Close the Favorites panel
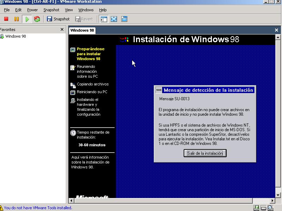This screenshot has width=282, height=211. (x=62, y=30)
